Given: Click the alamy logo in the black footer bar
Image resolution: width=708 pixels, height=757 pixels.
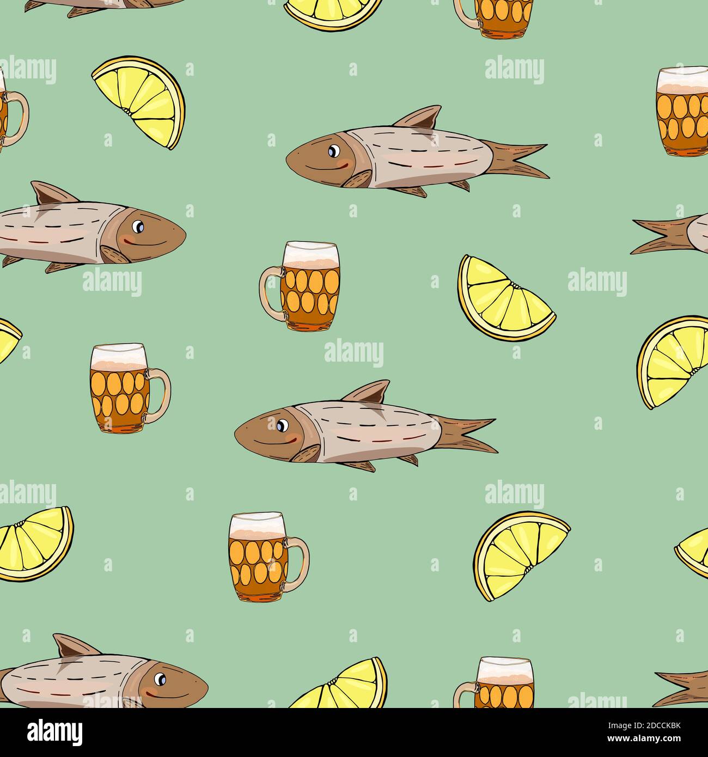Looking at the screenshot, I should tap(54, 732).
